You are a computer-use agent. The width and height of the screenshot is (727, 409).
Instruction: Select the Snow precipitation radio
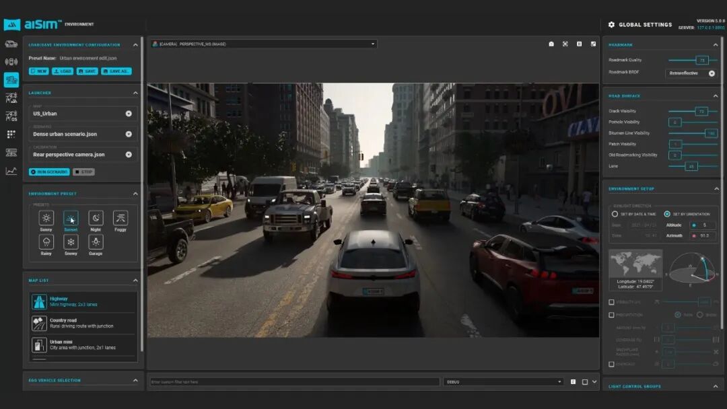pyautogui.click(x=699, y=315)
